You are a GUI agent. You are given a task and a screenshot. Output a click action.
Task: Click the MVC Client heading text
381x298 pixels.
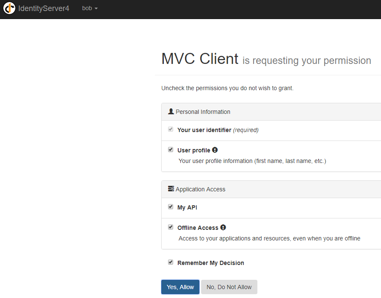200,59
